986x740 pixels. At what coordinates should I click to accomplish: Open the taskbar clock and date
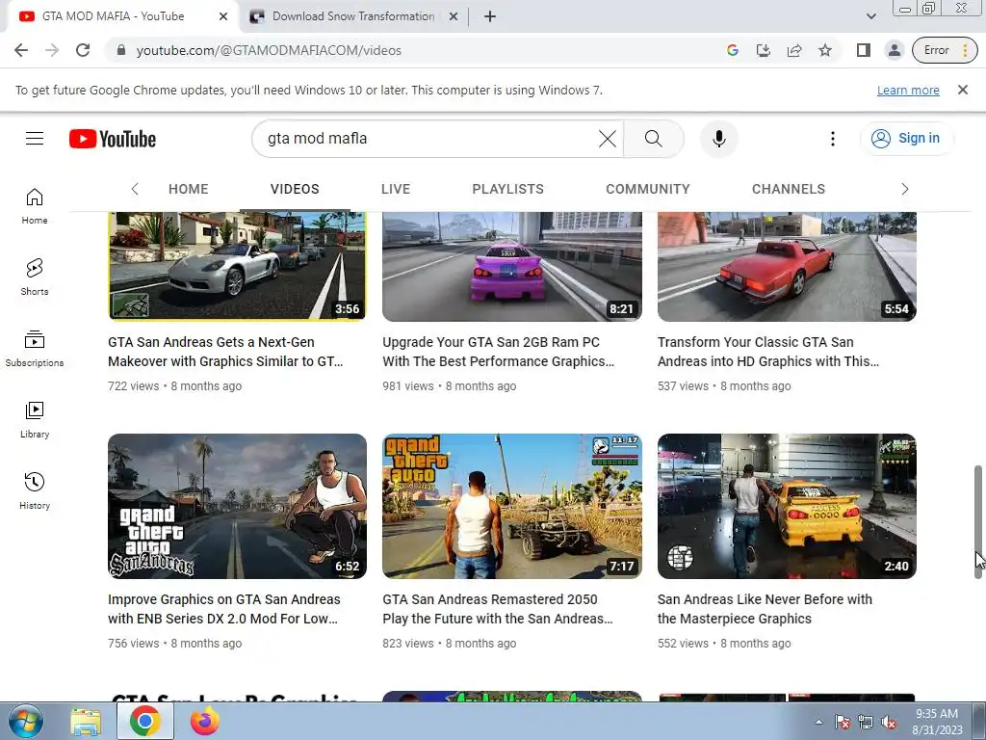(x=937, y=722)
